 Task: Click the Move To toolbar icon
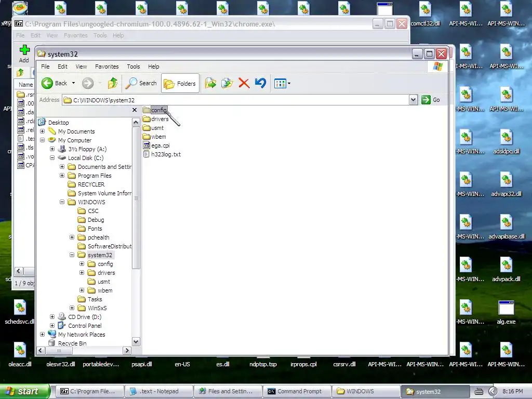[x=210, y=83]
